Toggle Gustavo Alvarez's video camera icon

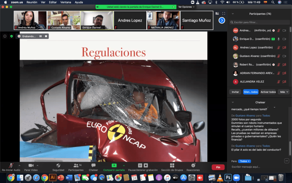pos(284,56)
